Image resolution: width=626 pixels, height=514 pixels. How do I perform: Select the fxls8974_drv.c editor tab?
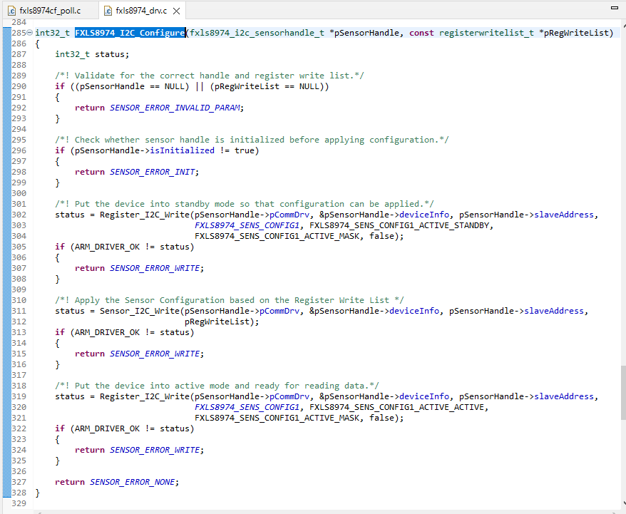(x=141, y=11)
